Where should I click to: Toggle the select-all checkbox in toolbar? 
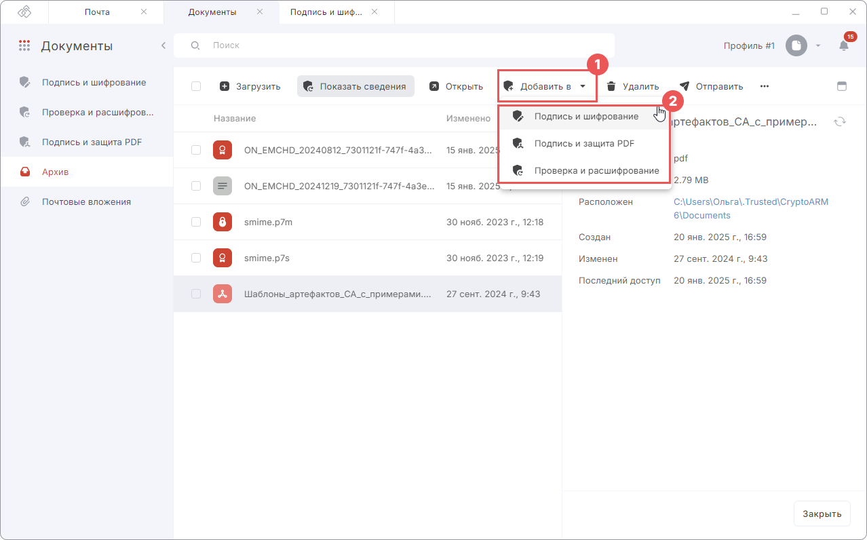(196, 86)
